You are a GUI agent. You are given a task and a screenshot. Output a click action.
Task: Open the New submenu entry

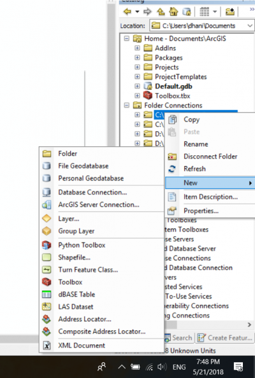pyautogui.click(x=210, y=183)
